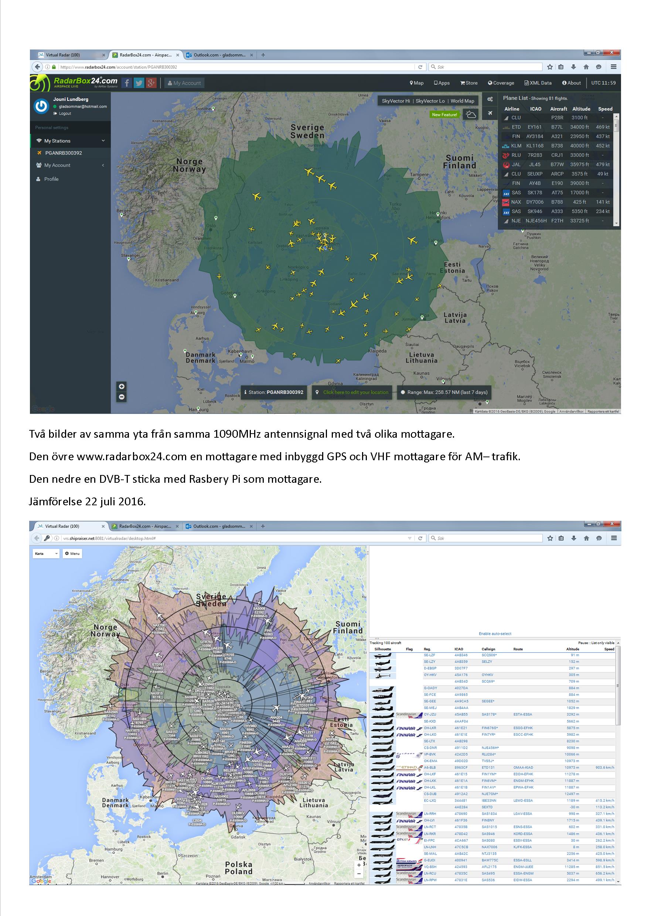The width and height of the screenshot is (648, 916).
Task: Open Coverage in RadarBox24 top navigation
Action: [x=501, y=83]
